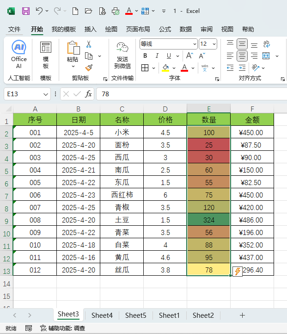Viewport: 287px width, 334px height.
Task: Click the Print preview icon in the title bar
Action: pyautogui.click(x=102, y=11)
